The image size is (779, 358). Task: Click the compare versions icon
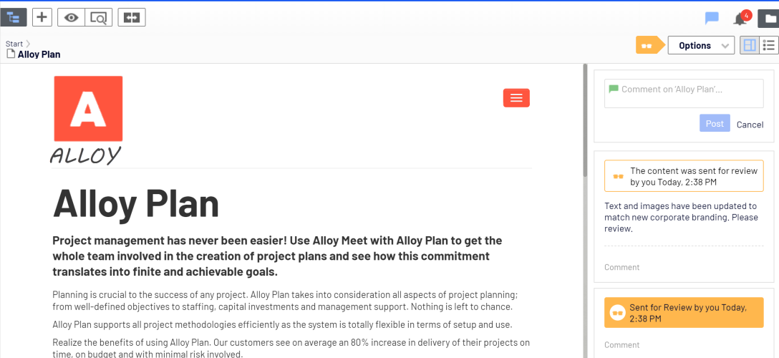pyautogui.click(x=132, y=17)
